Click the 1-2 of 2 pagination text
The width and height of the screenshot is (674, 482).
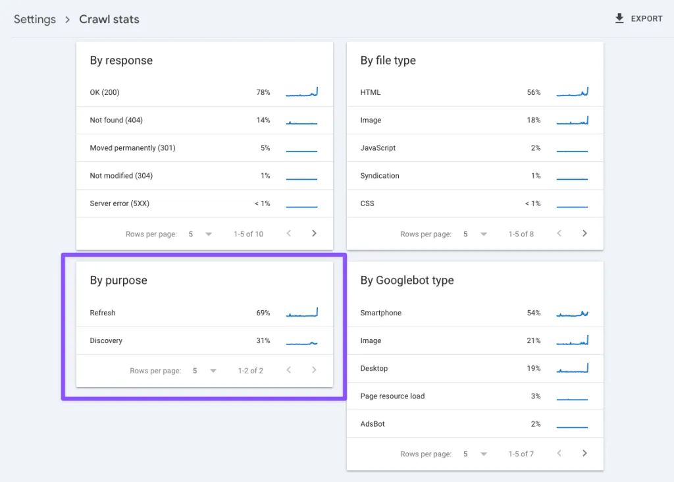251,371
